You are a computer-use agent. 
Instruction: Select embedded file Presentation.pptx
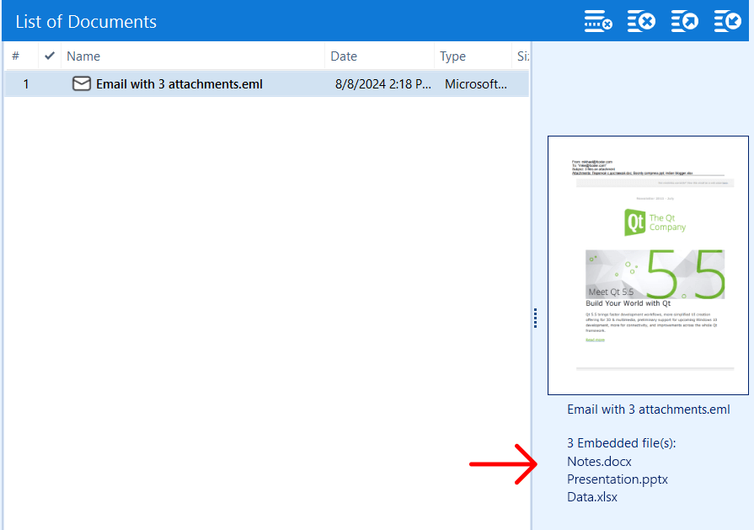tap(618, 479)
